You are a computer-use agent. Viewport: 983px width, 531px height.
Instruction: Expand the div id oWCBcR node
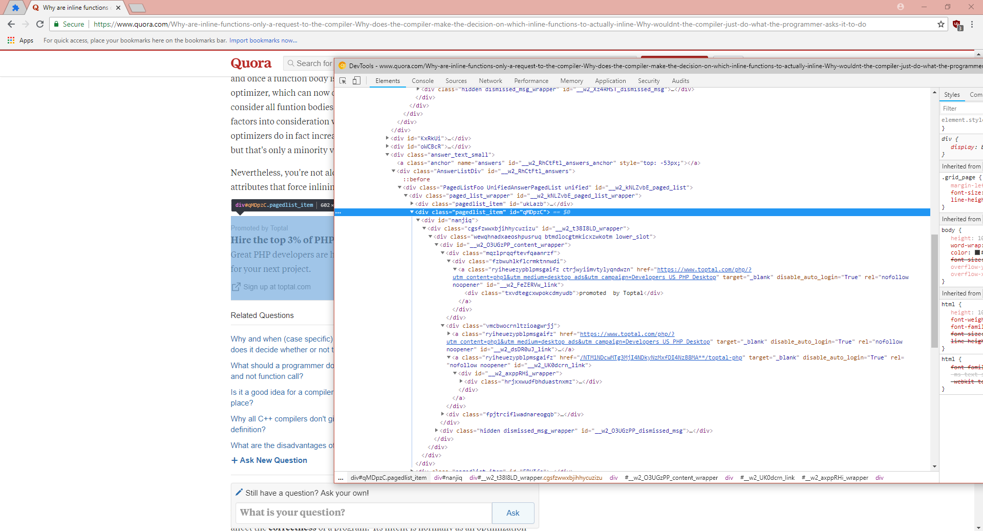[387, 146]
